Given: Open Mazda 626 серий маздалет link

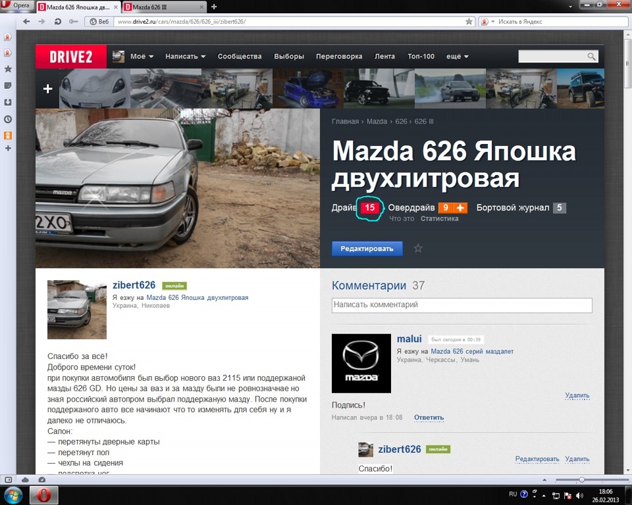Looking at the screenshot, I should (472, 352).
